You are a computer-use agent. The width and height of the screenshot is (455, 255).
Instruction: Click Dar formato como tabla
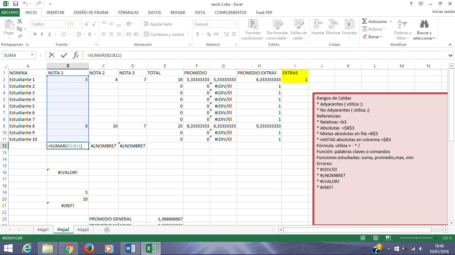tap(277, 29)
